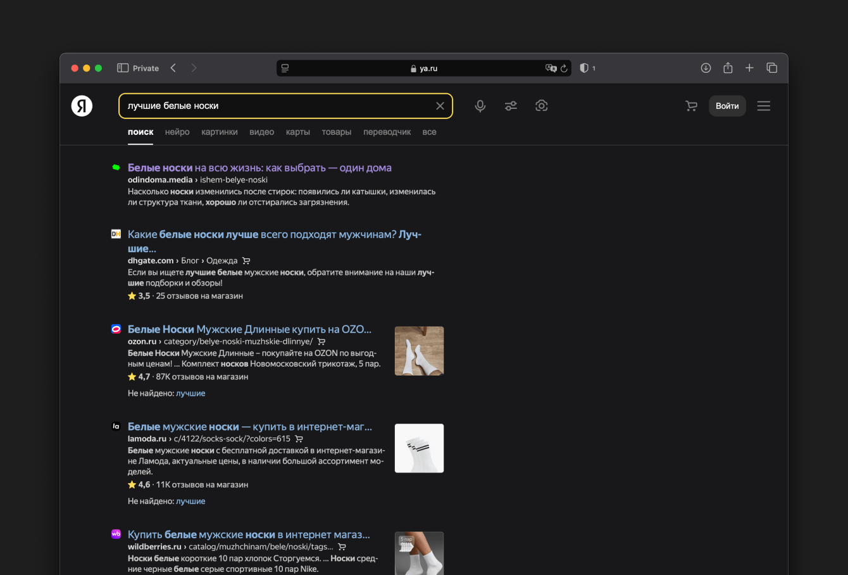The image size is (848, 575).
Task: Click the 3,5 rating with 25 отзывов
Action: coord(185,296)
